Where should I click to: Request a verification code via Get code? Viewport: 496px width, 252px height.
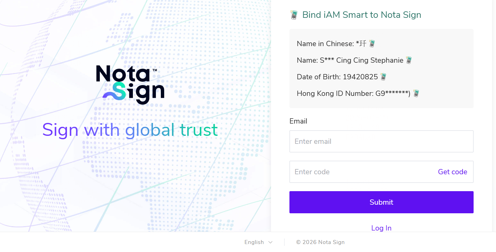452,172
